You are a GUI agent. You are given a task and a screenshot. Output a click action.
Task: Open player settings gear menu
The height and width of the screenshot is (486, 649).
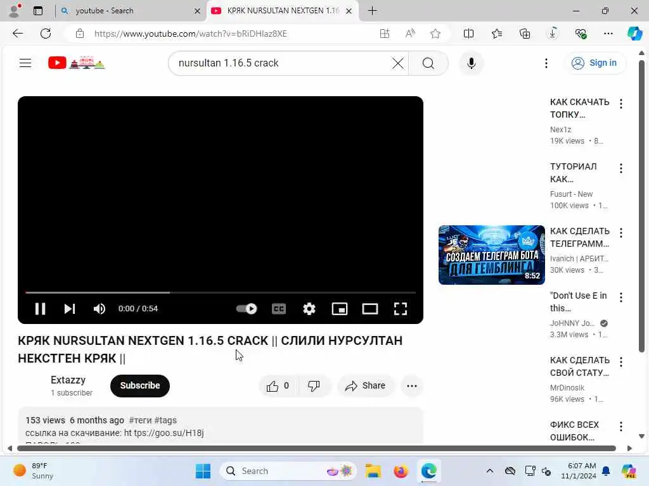click(x=309, y=309)
